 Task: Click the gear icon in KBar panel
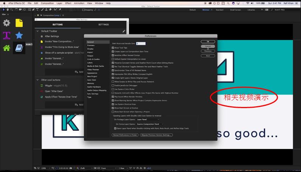(6, 23)
